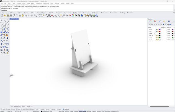This screenshot has width=175, height=112.
Task: Toggle visibility bulb of Default layer
Action: 156,36
